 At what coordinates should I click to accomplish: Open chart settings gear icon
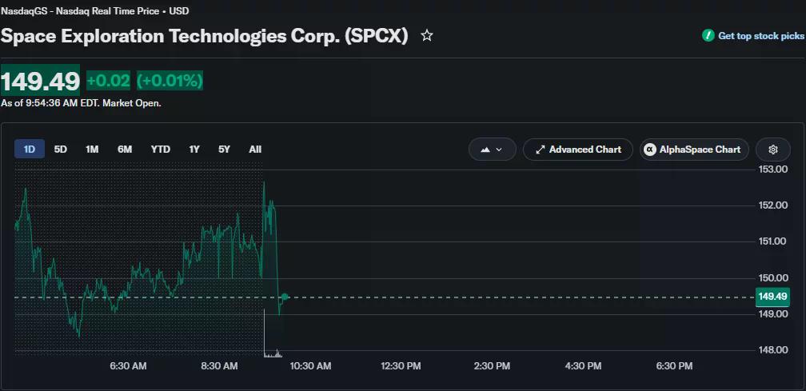[773, 150]
